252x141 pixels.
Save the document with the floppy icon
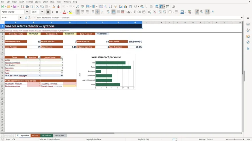pos(15,7)
